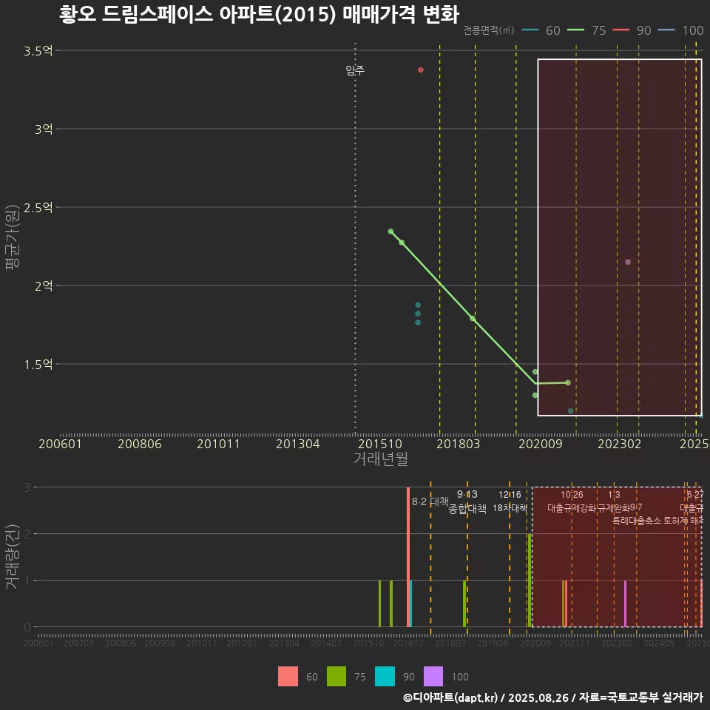The width and height of the screenshot is (710, 710).
Task: Click teal point near 1.2억 inside highlighted box
Action: click(x=570, y=410)
